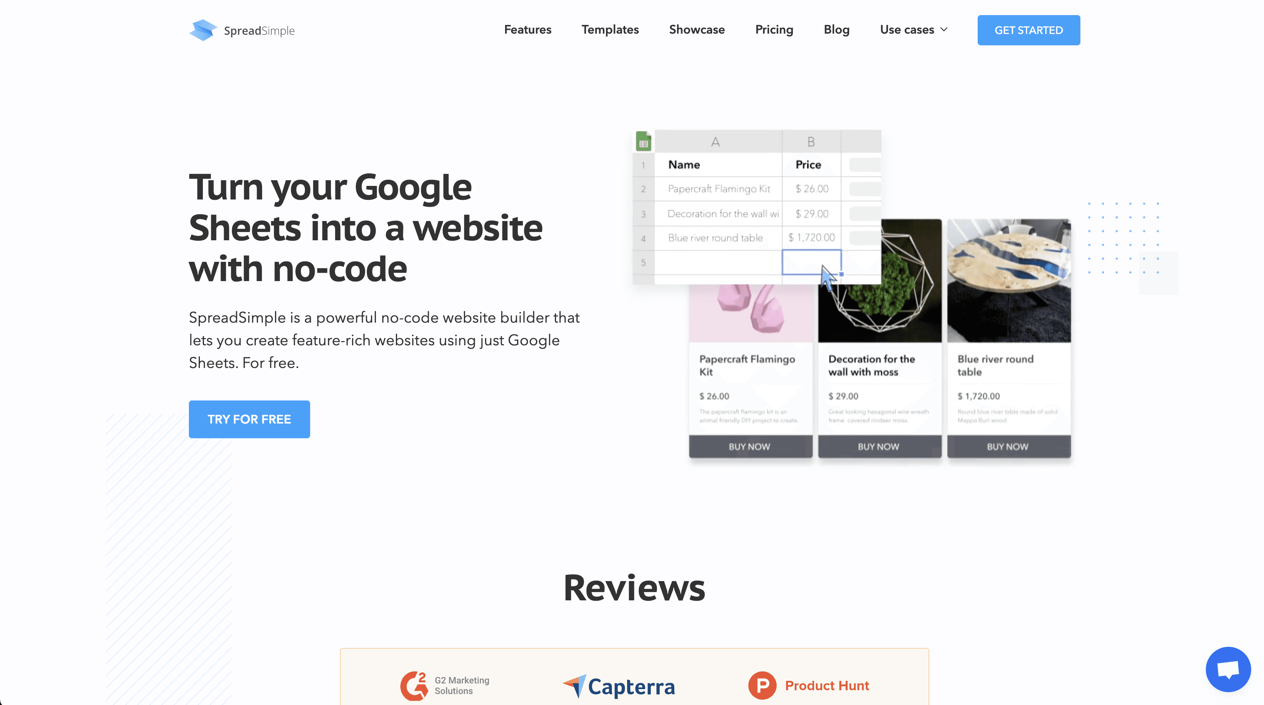Screen dimensions: 1264x705
Task: Select the Showcase tab
Action: point(697,29)
